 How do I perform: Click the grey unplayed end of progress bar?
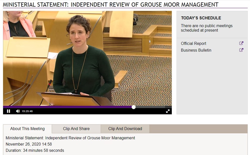[153, 107]
